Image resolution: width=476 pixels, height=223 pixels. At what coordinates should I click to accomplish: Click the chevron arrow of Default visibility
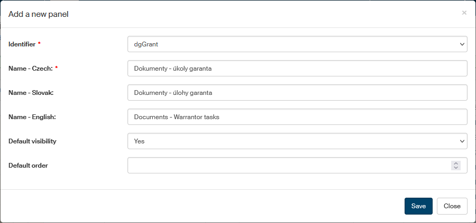(462, 141)
